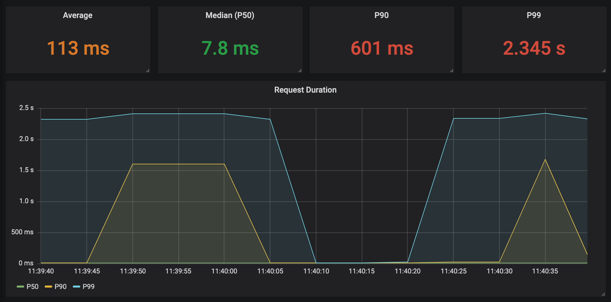Click the 11:39:55 time axis label

[x=178, y=271]
